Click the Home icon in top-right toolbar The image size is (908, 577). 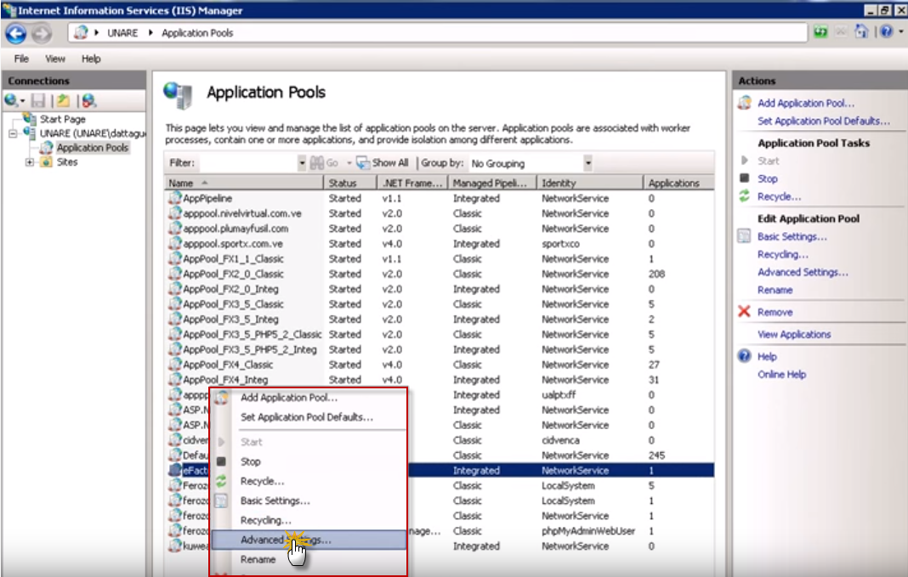click(x=861, y=32)
